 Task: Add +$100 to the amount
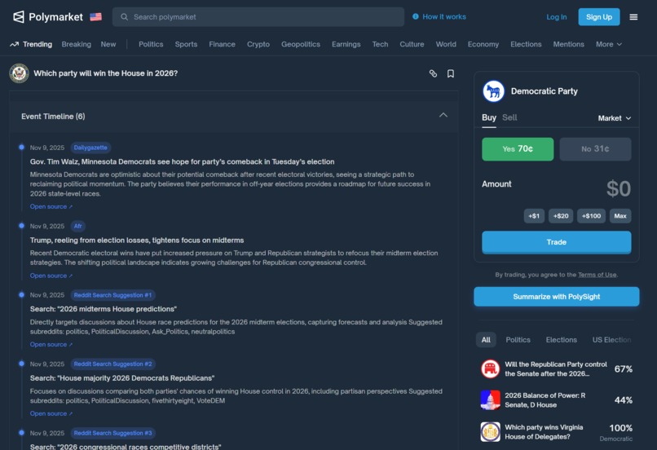pyautogui.click(x=591, y=216)
